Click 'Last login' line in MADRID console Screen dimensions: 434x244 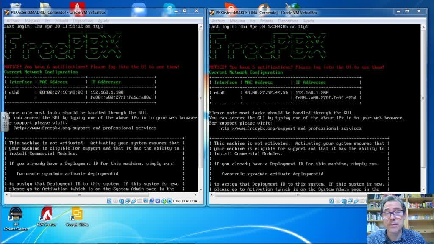(54, 26)
